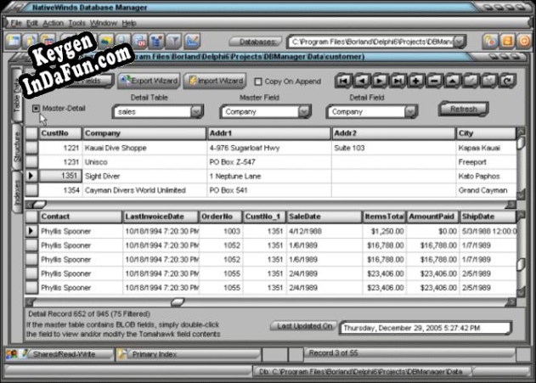Click the blue tree structure toolbar icon

point(157,42)
